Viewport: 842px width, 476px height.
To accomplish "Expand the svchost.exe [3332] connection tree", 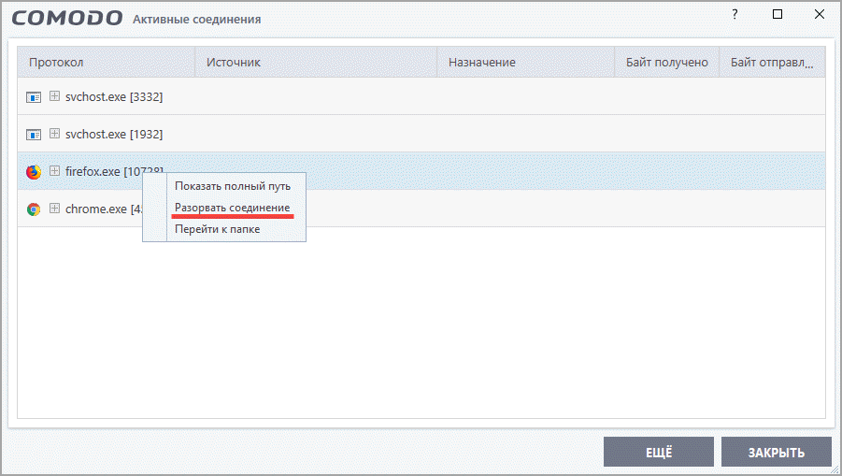I will tap(55, 96).
